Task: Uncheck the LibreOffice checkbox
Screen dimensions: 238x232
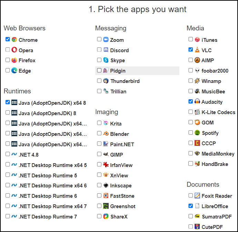Action: (x=191, y=206)
